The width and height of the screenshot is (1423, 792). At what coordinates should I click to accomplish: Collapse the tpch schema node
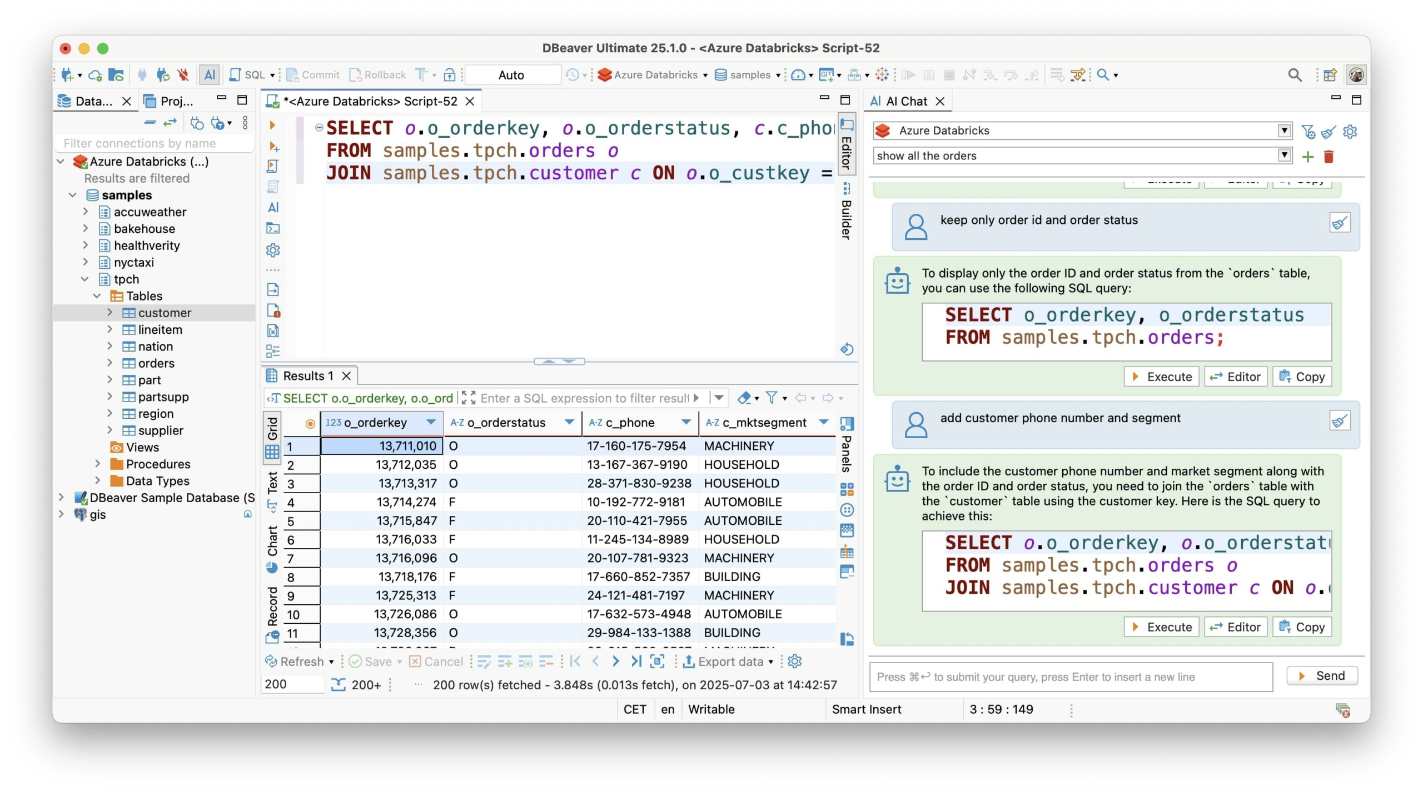coord(85,279)
